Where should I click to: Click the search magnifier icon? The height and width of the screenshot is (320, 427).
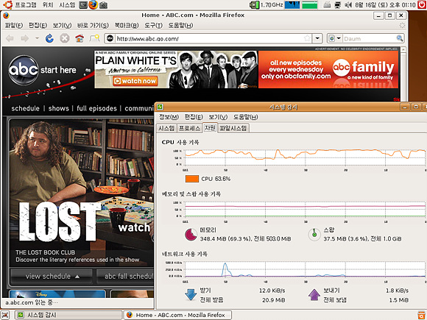[400, 38]
